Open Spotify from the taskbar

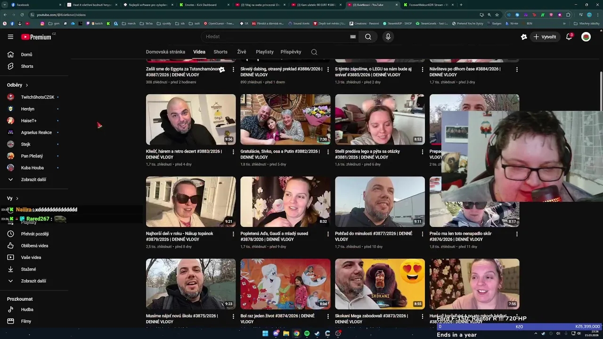[x=307, y=333]
